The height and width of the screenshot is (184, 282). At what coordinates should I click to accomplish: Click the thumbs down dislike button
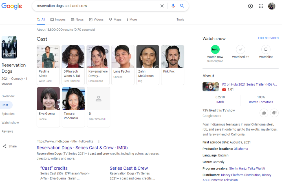click(274, 113)
